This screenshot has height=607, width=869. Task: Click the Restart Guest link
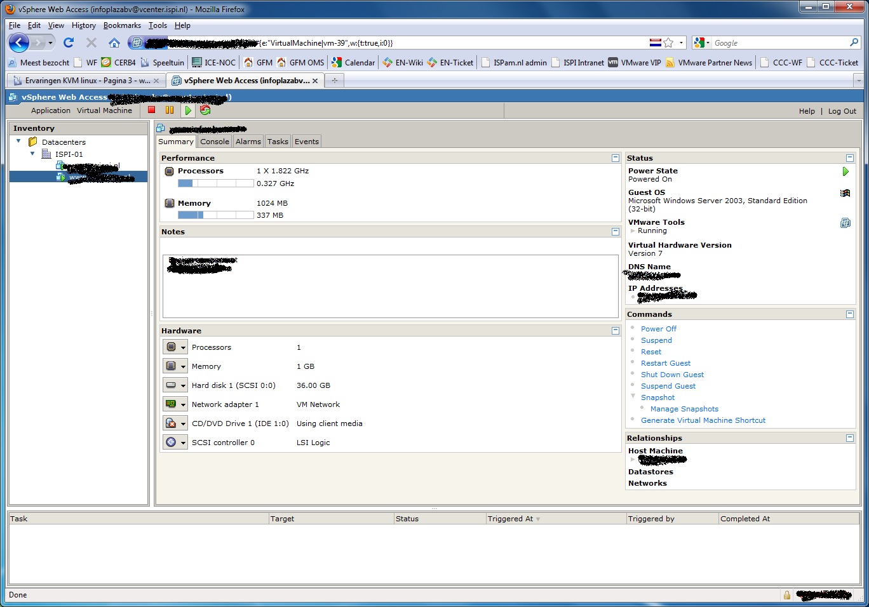(x=665, y=363)
